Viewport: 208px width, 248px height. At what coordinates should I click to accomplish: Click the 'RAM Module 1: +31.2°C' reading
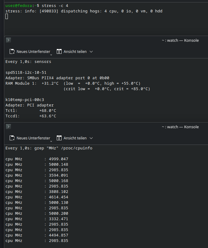coord(32,83)
